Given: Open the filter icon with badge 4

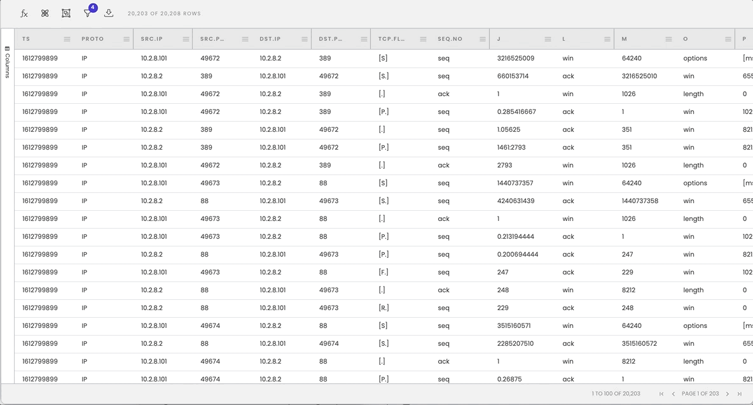Looking at the screenshot, I should pyautogui.click(x=88, y=13).
